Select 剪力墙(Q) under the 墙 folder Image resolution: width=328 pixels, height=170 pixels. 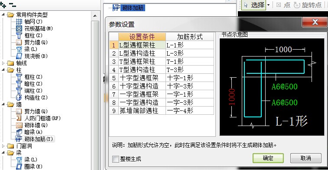(x=36, y=111)
